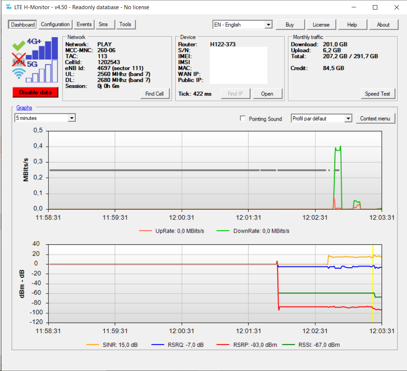Switch to the Dashboard tab
407x371 pixels.
point(23,25)
